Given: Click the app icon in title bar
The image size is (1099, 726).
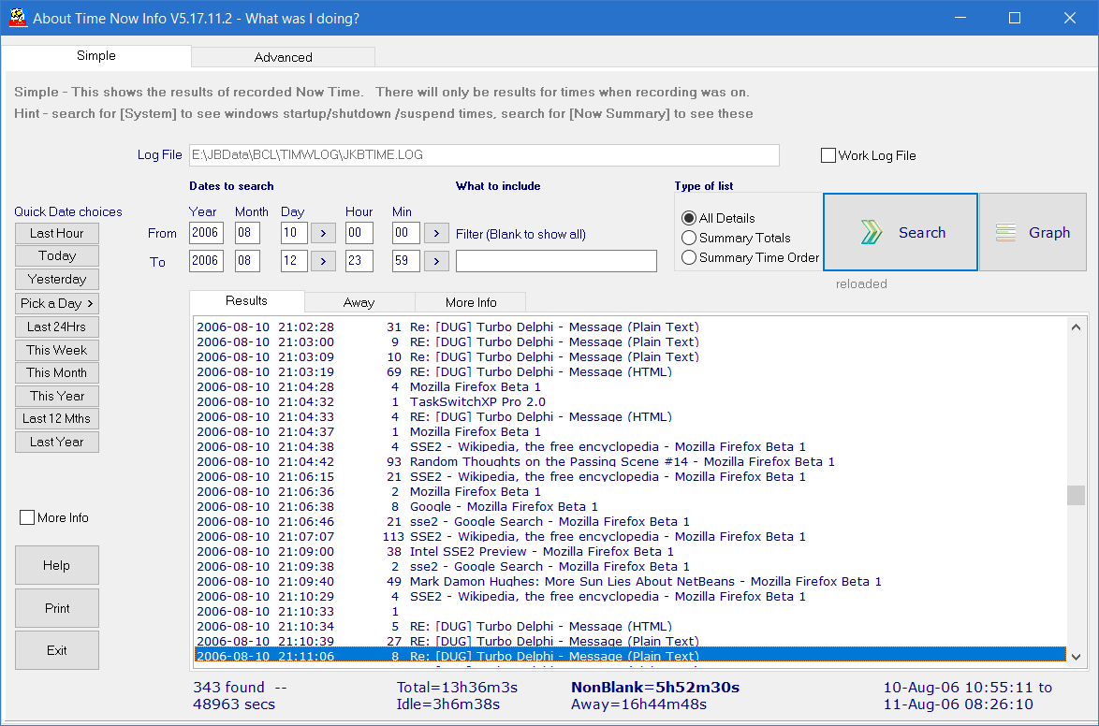Looking at the screenshot, I should [x=17, y=19].
